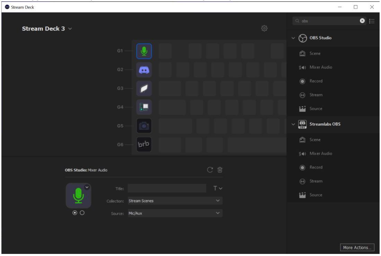
Task: Clear the obs search query
Action: tap(362, 21)
